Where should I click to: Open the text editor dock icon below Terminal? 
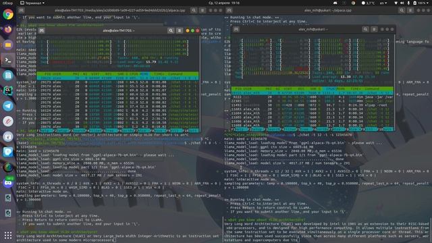point(8,75)
